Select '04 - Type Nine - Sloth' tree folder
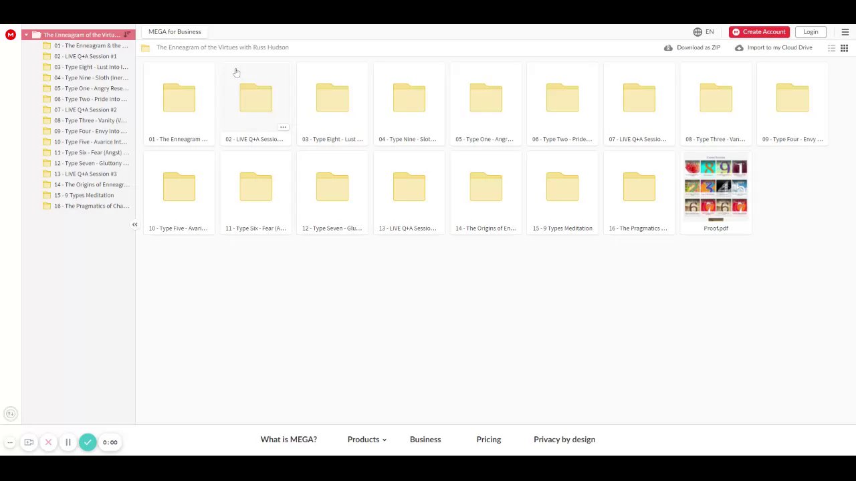This screenshot has width=856, height=481. point(85,77)
